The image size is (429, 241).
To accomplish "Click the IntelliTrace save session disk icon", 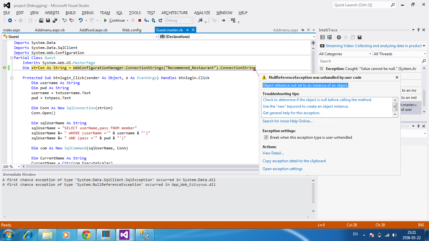I will point(360,37).
